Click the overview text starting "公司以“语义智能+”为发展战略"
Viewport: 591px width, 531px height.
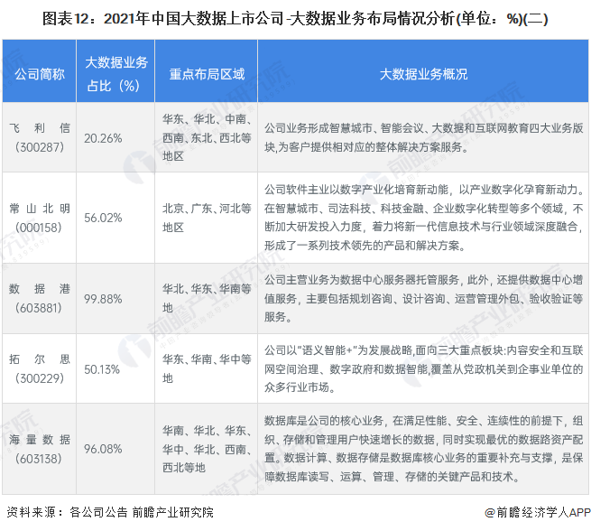click(423, 368)
